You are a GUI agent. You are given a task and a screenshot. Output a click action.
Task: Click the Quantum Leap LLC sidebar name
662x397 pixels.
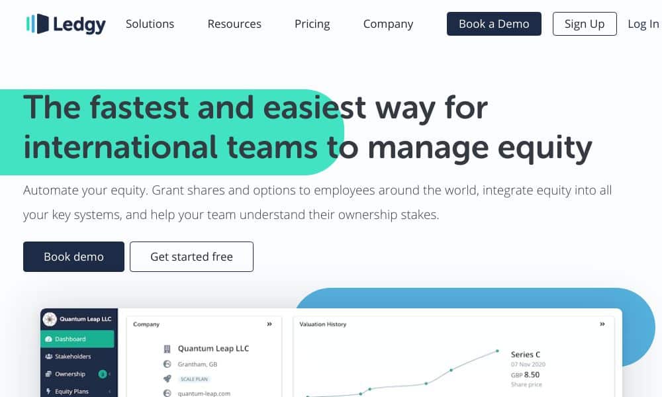[x=85, y=319]
